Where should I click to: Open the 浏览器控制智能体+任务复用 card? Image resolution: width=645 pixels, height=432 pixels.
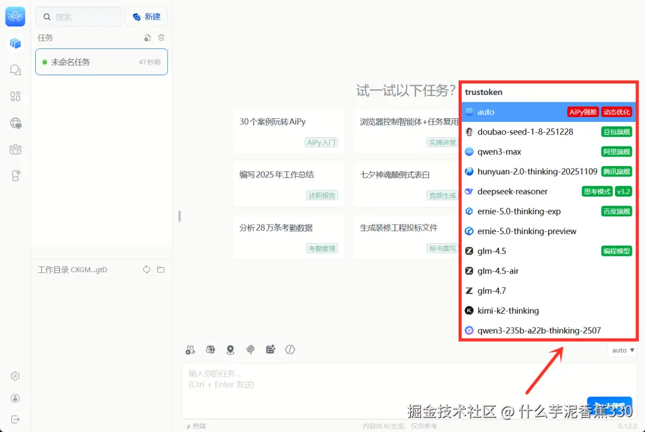(x=407, y=131)
